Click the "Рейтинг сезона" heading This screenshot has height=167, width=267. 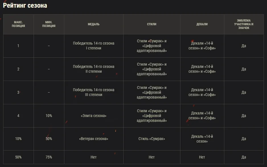25,6
